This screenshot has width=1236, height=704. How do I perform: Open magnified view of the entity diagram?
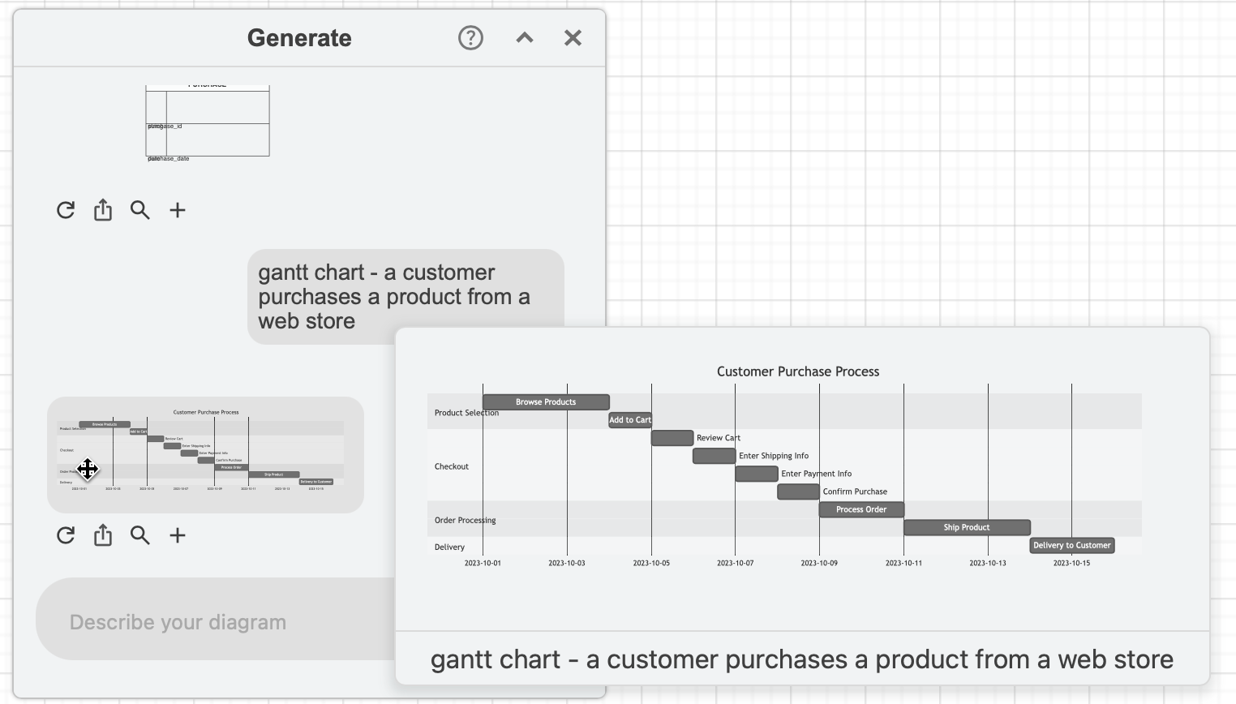coord(139,210)
